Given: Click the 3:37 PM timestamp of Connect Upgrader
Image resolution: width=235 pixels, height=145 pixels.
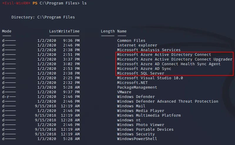Looking at the screenshot, I should pos(71,59).
